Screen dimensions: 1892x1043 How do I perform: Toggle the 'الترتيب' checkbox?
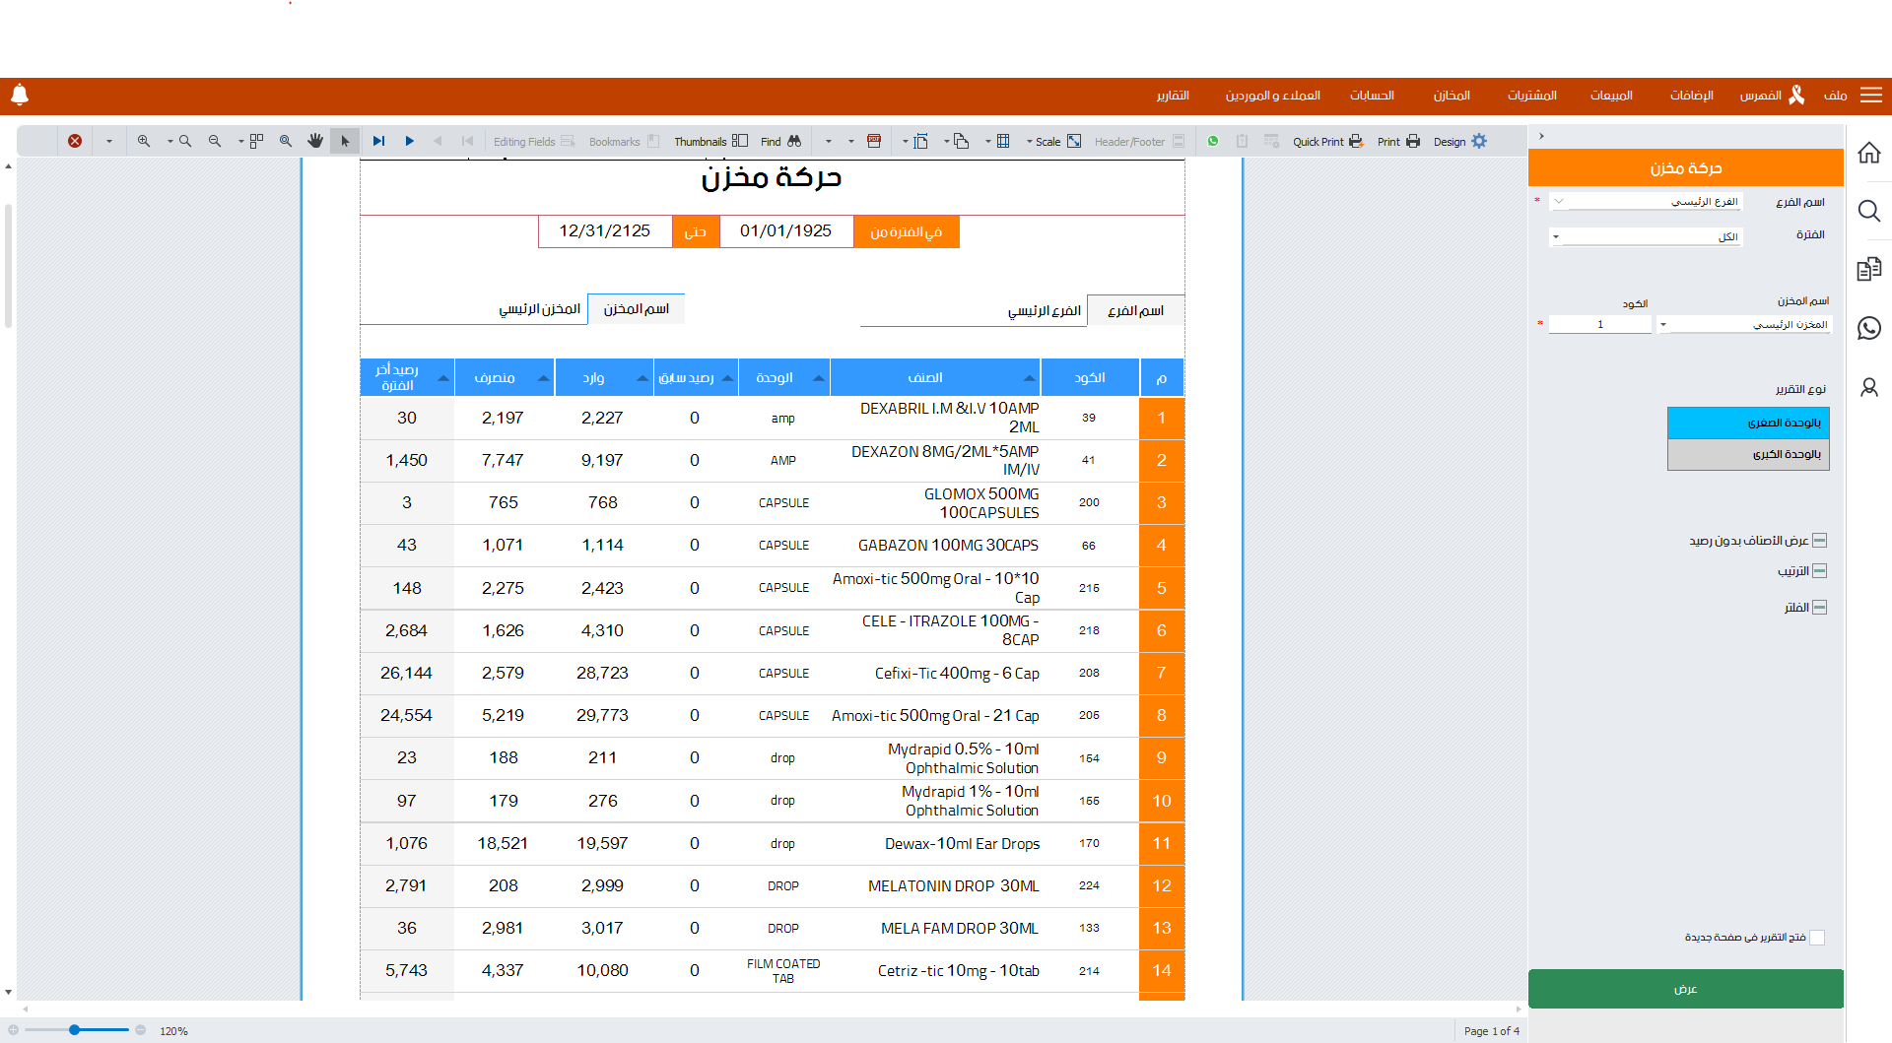[1820, 571]
